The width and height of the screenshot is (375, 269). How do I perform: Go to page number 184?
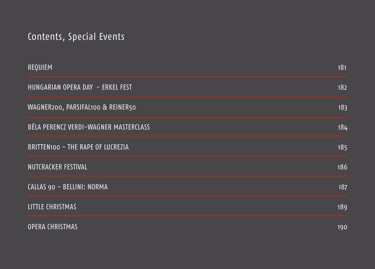click(x=342, y=127)
